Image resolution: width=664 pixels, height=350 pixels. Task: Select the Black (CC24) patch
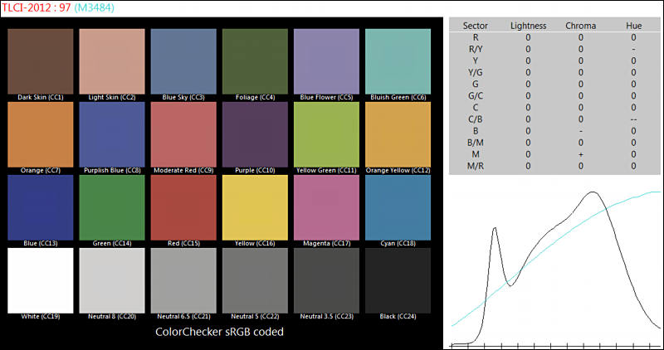point(398,280)
